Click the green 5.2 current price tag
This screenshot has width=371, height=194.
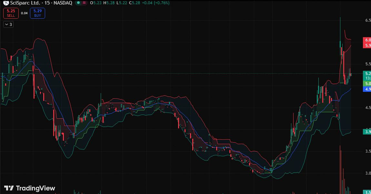367,73
